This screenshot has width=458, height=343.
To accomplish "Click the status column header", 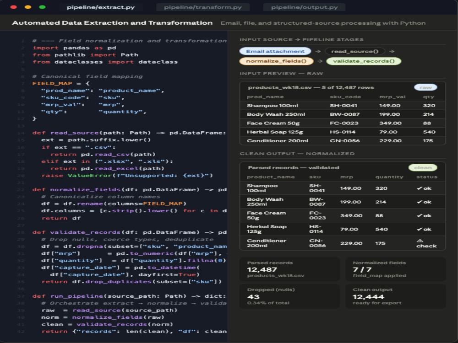I will click(x=427, y=177).
